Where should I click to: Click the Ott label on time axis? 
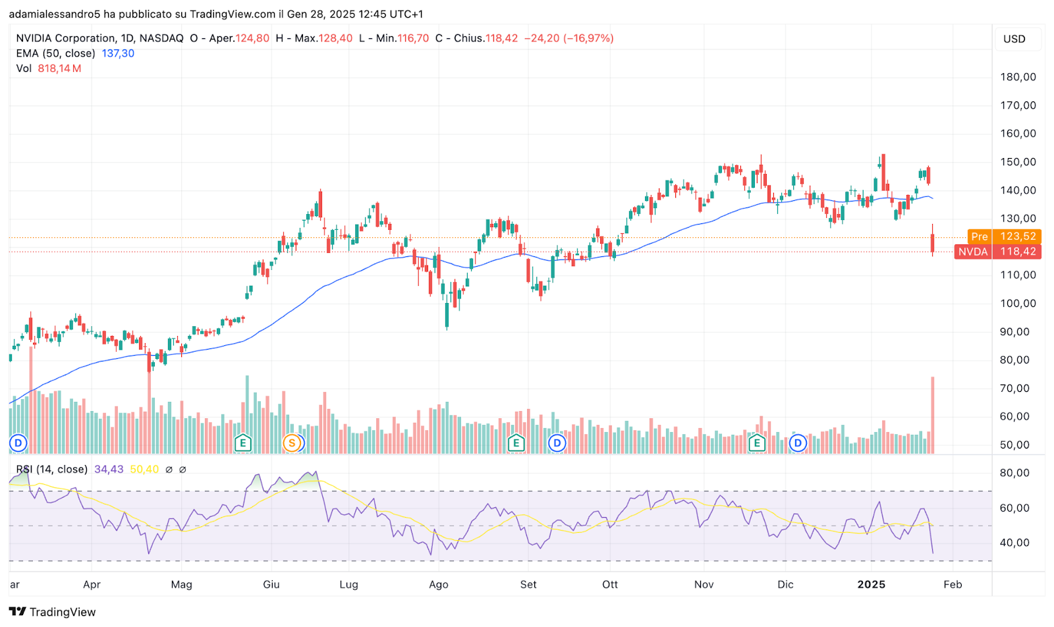[610, 584]
